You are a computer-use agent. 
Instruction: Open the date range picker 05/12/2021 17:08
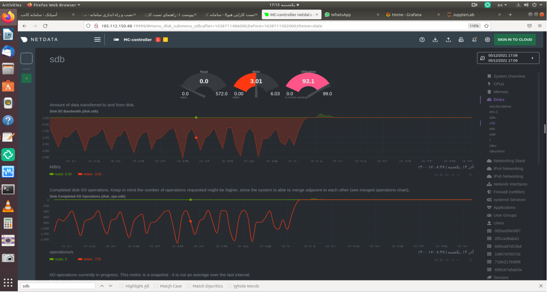[x=508, y=58]
